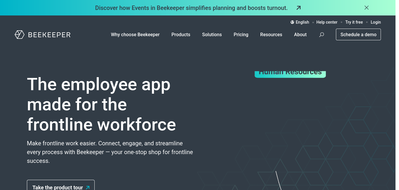This screenshot has width=399, height=190.
Task: Click the globe language icon
Action: [292, 22]
